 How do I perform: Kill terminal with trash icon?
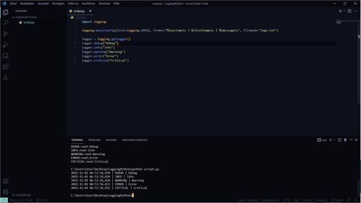coord(345,140)
